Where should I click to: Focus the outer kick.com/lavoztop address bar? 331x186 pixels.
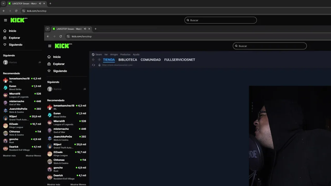click(37, 11)
